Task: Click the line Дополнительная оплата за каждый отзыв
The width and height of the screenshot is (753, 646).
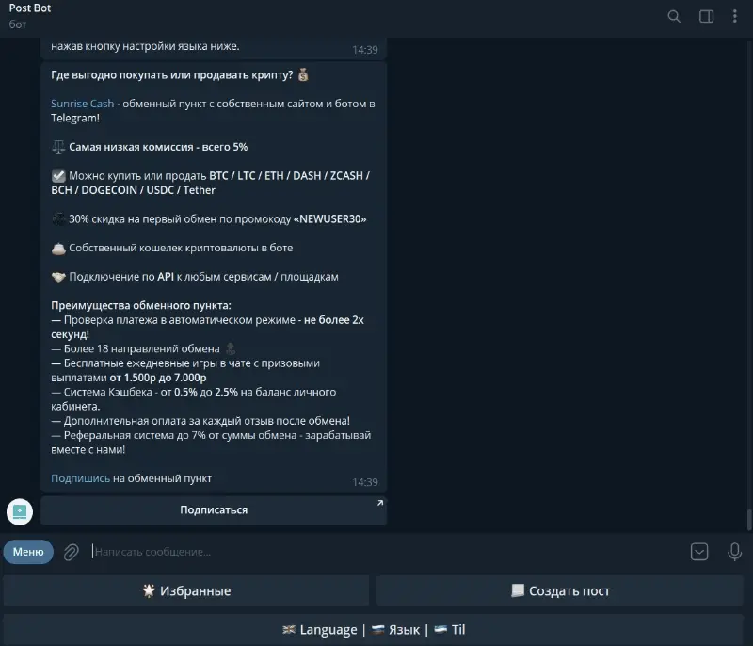Action: click(200, 421)
